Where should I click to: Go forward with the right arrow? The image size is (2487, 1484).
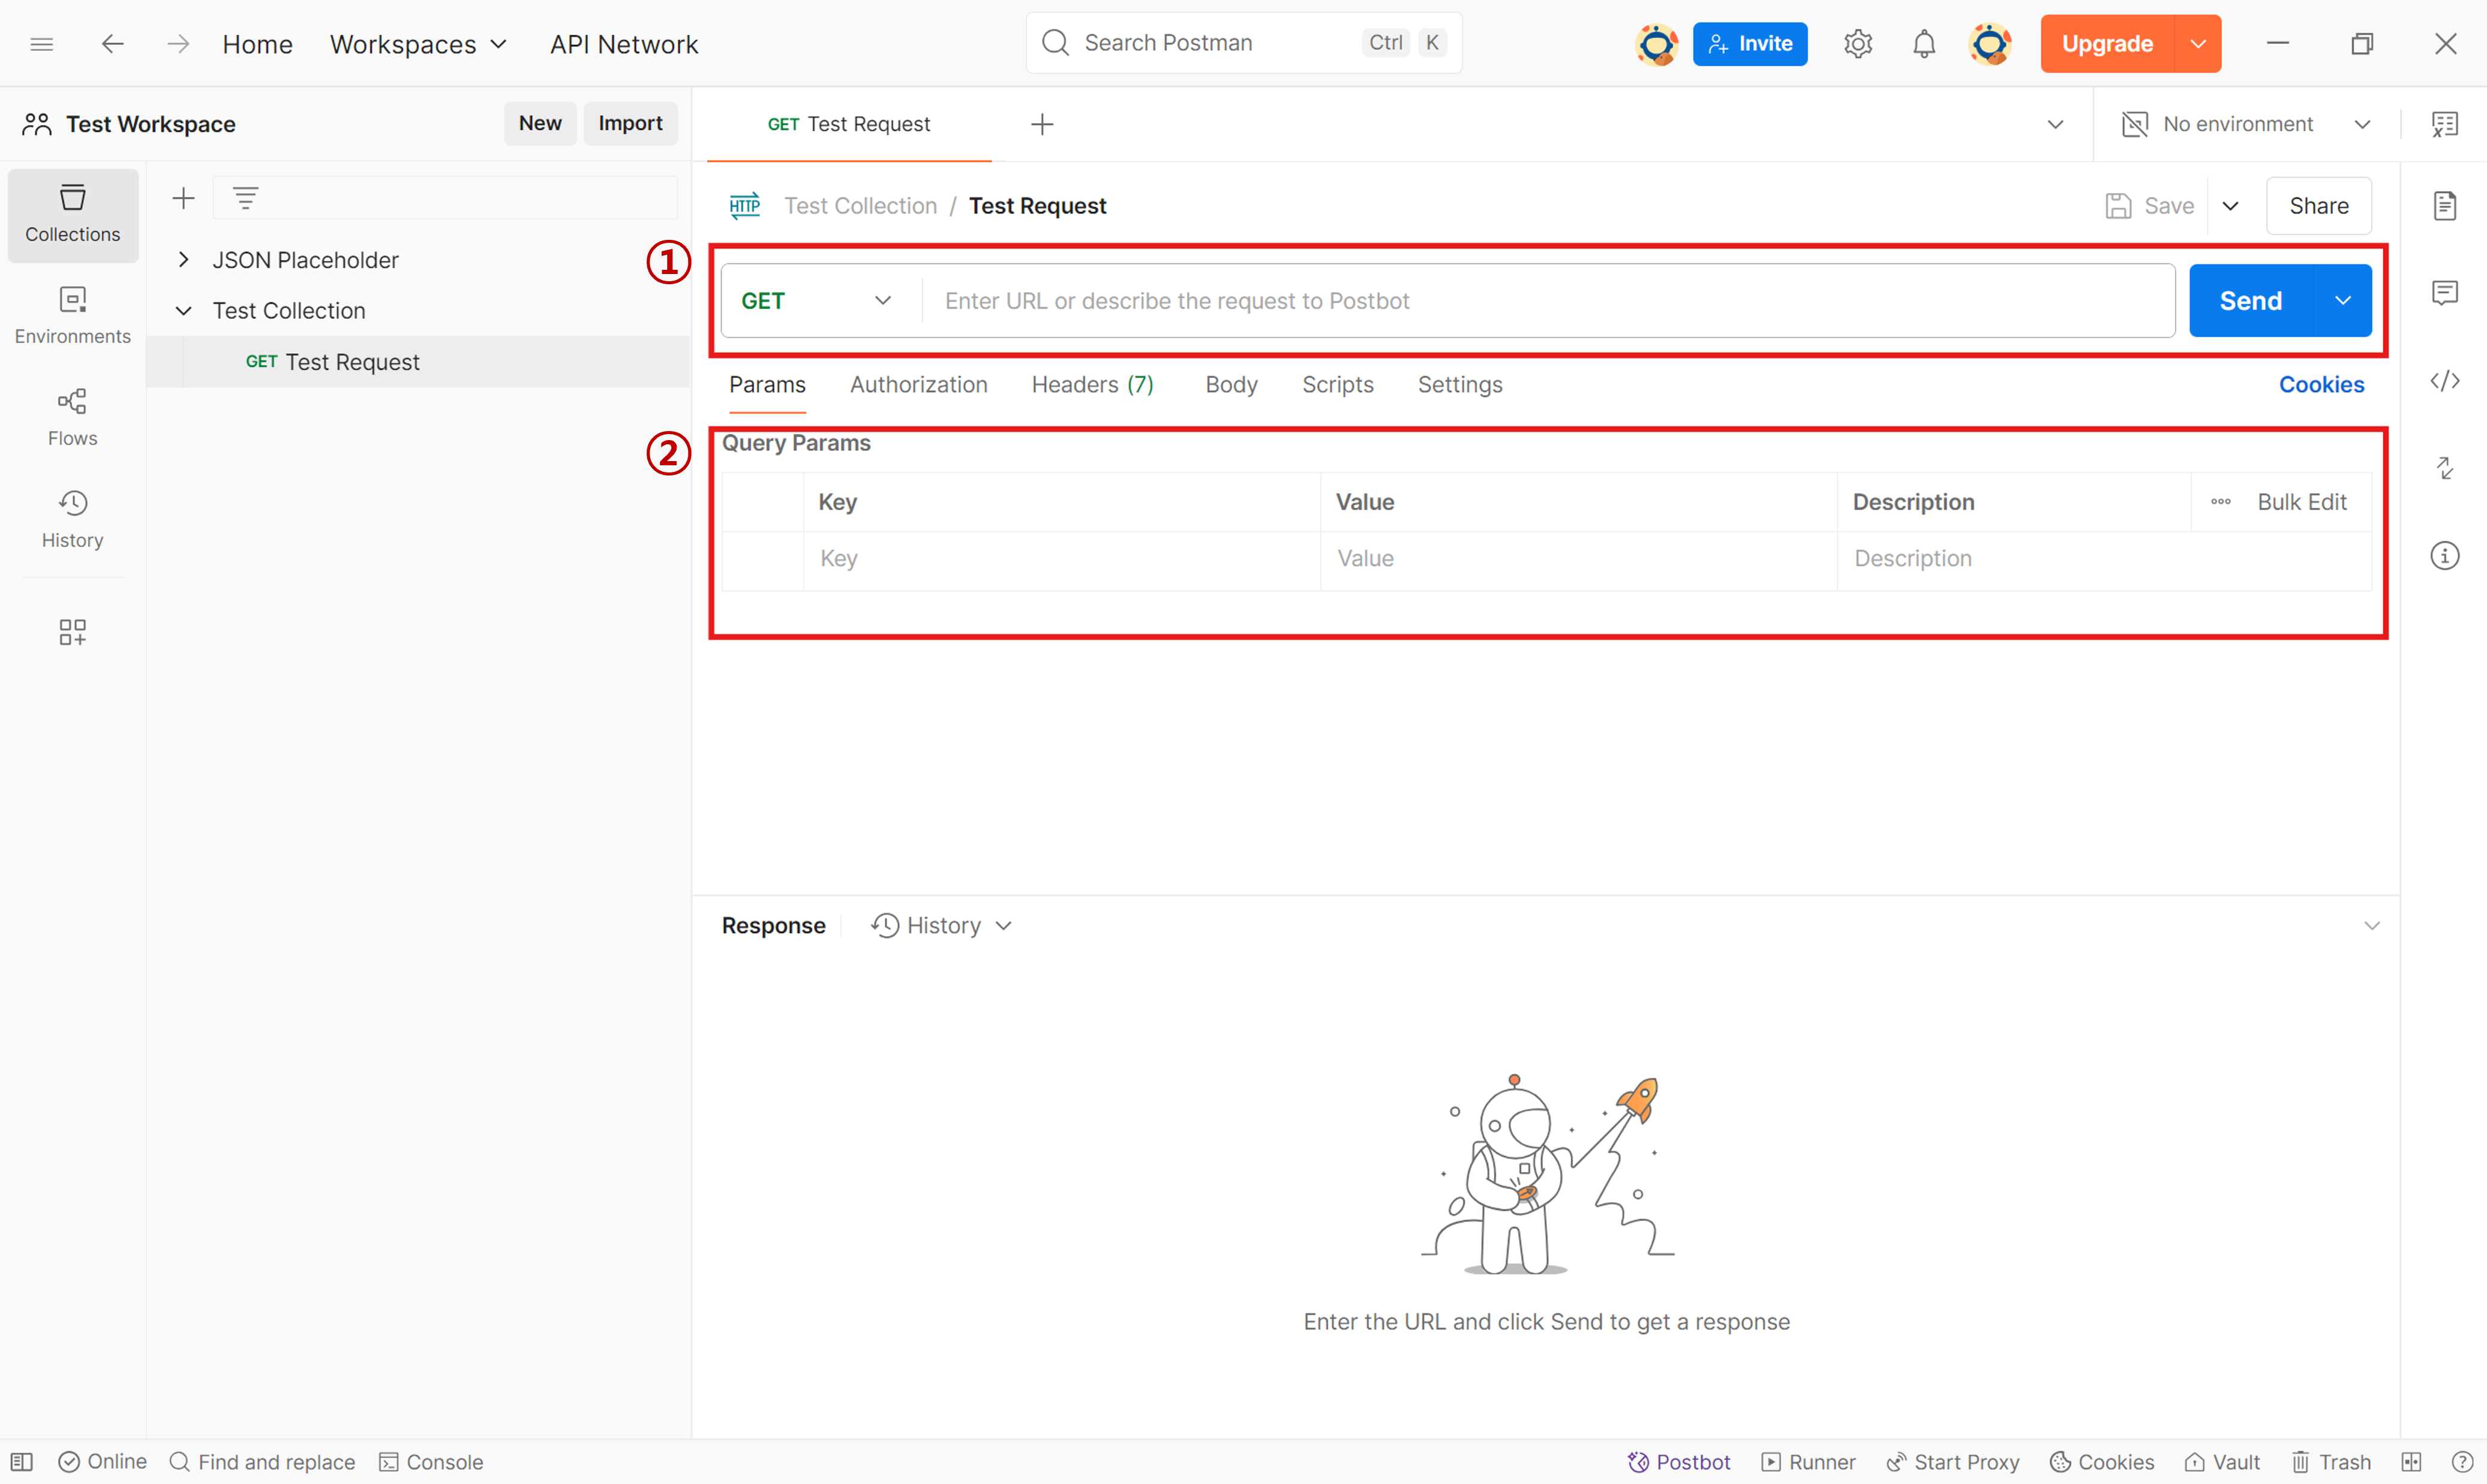[x=178, y=44]
